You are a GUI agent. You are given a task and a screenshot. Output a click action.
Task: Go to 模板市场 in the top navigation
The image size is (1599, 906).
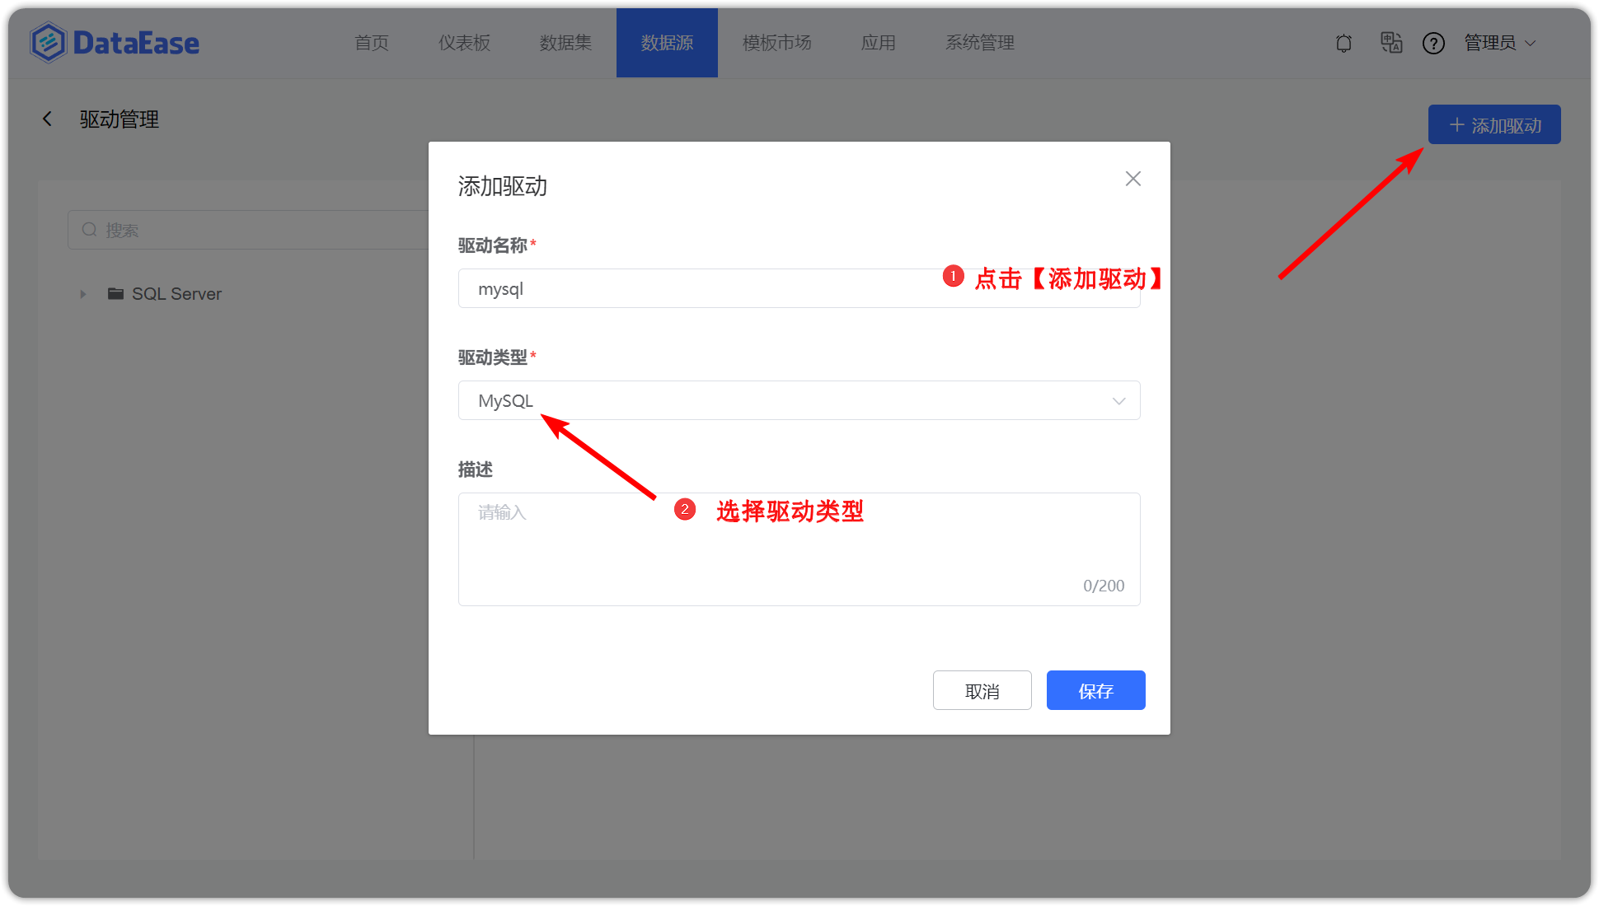pos(777,43)
